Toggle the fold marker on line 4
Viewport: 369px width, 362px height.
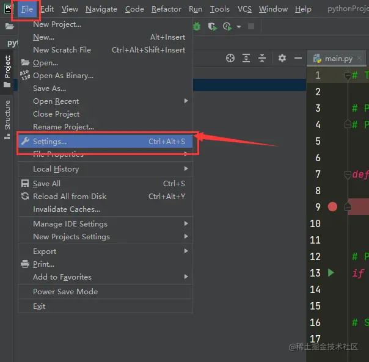tap(348, 125)
